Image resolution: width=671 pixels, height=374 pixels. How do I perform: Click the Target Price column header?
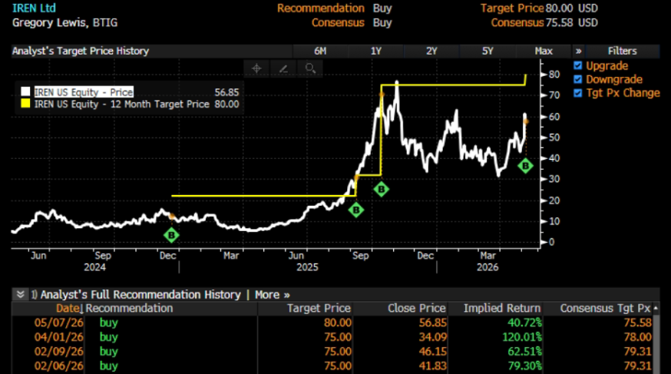(x=319, y=309)
